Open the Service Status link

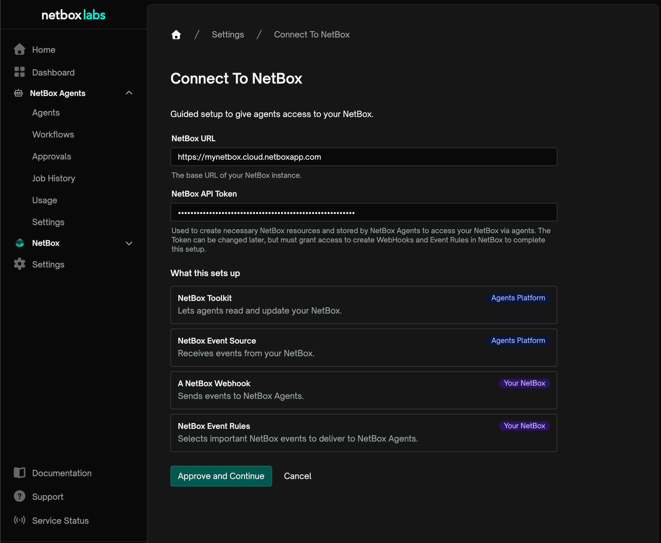point(61,521)
